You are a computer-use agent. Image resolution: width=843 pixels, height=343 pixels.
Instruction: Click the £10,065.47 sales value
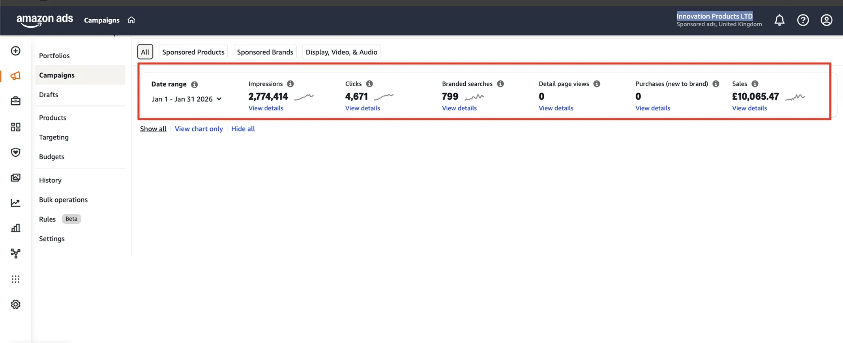pos(755,96)
